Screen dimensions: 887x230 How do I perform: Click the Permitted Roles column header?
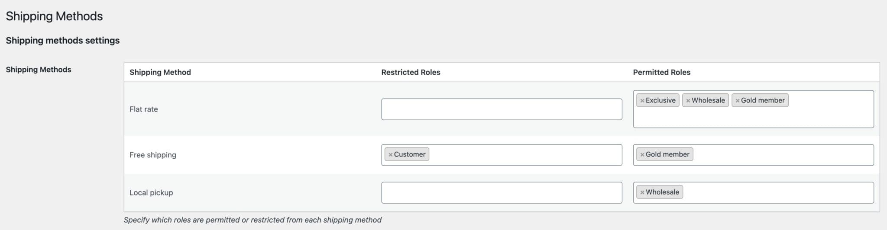pos(662,72)
